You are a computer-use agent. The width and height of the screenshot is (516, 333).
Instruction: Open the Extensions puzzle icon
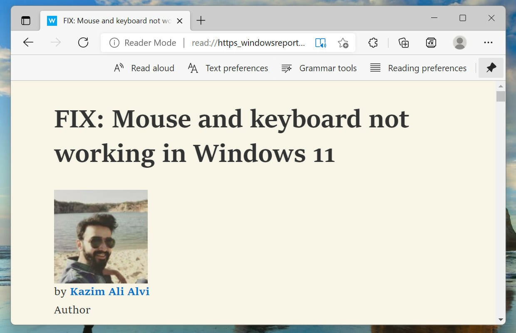(373, 42)
